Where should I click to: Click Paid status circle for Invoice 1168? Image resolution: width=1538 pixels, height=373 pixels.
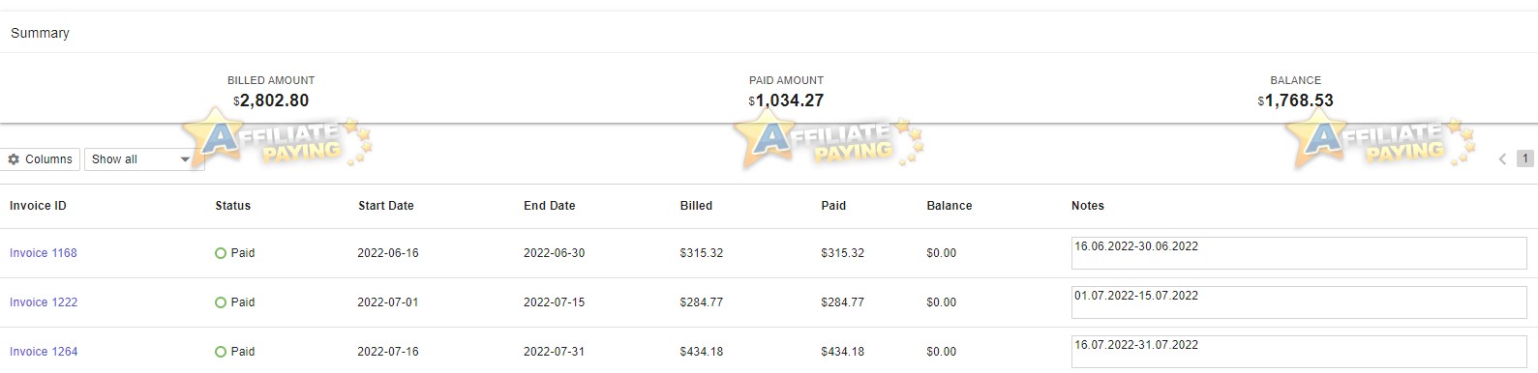tap(221, 253)
